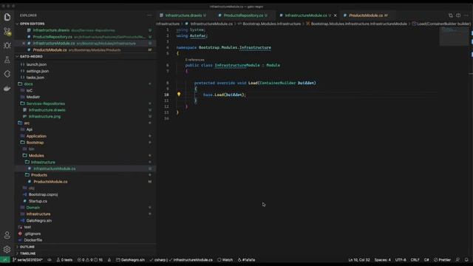Collapse the Open Editors section
The height and width of the screenshot is (266, 473).
32,24
